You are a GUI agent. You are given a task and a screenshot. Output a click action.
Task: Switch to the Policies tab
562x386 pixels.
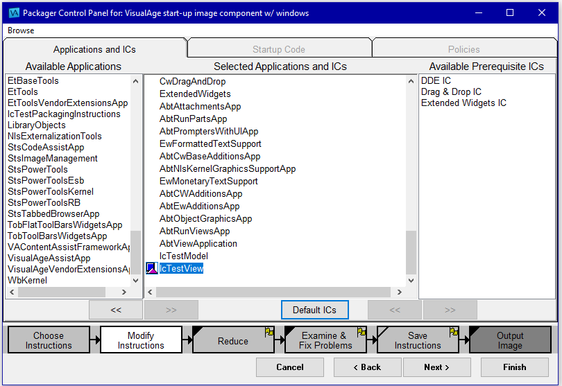pyautogui.click(x=463, y=49)
